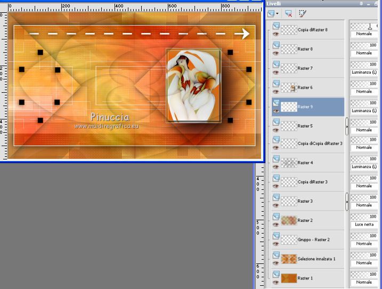Click opacity slider of Copia diRaster 8 layer
This screenshot has width=382, height=289.
364,26
